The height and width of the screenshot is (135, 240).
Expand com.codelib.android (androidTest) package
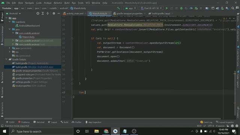point(13,40)
